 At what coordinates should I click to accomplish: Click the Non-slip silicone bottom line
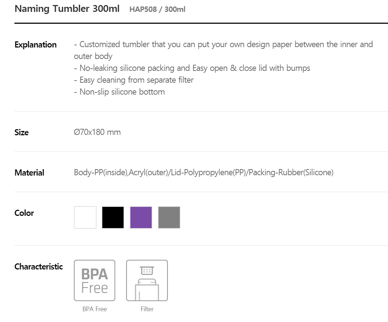(x=120, y=92)
